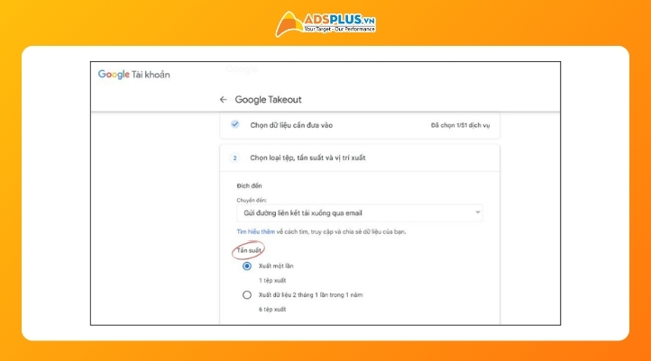The height and width of the screenshot is (361, 651).
Task: Click the 'Đích đến' section label
Action: tap(249, 185)
